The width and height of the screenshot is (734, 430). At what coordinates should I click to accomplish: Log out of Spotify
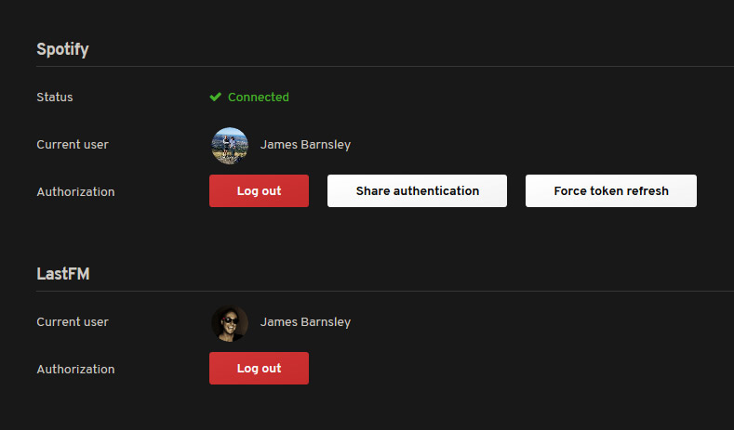point(259,190)
